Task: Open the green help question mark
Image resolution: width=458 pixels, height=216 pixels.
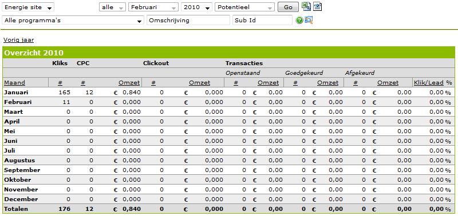Action: coord(299,21)
